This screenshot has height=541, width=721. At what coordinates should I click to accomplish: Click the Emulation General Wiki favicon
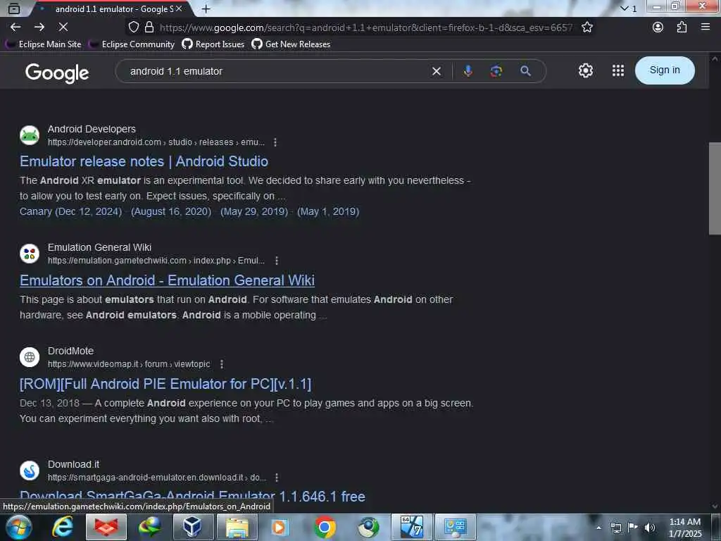(30, 254)
